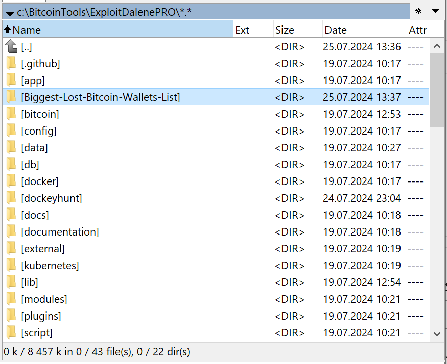Click the Biggest-Lost-Bitcoin-Wallets-List folder icon
The width and height of the screenshot is (447, 364).
[11, 97]
